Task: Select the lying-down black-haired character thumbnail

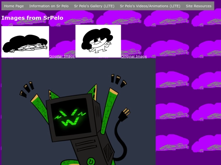Action: pos(25,42)
